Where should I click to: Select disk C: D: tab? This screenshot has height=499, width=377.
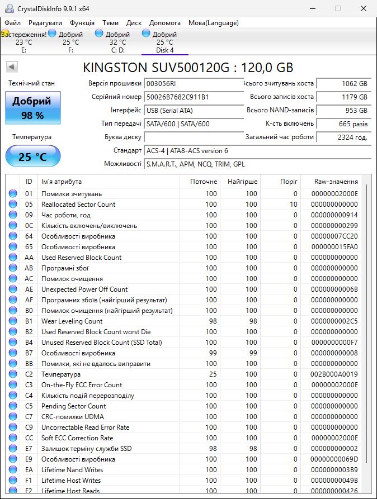tap(117, 42)
